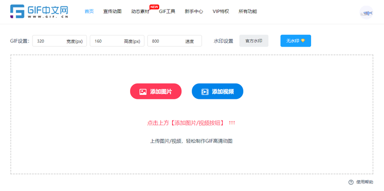Click the 速度 input field
This screenshot has height=191, width=384.
coord(175,41)
